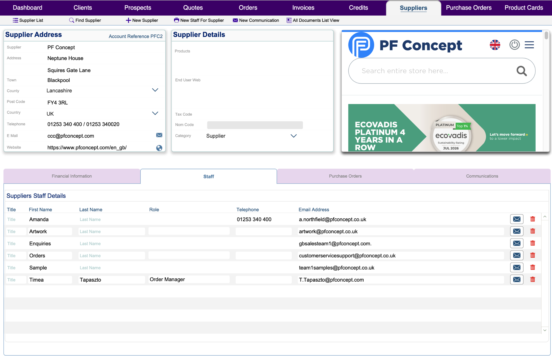Click power/login icon on PF Concept site

[x=515, y=44]
